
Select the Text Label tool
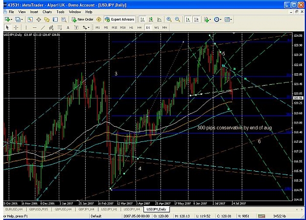pos(76,27)
